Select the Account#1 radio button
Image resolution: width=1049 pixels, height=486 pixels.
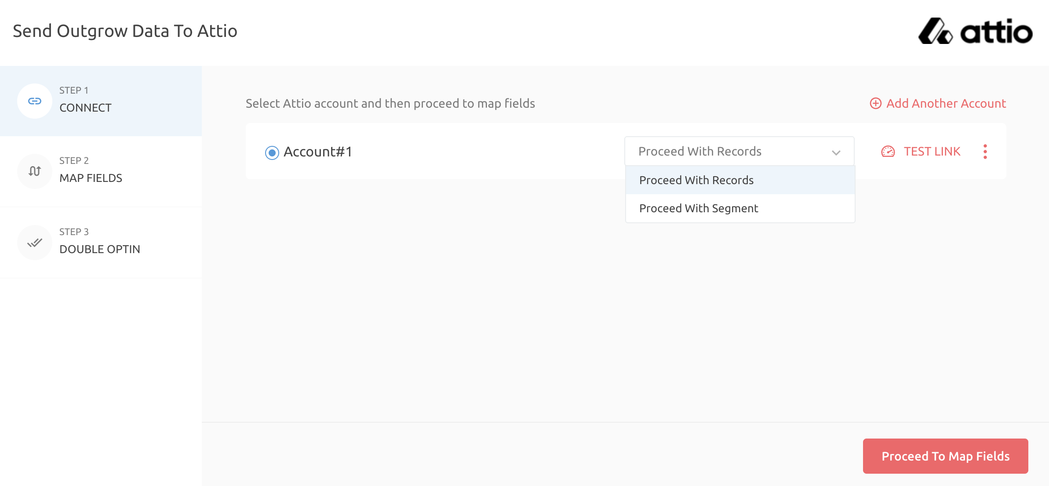click(272, 152)
